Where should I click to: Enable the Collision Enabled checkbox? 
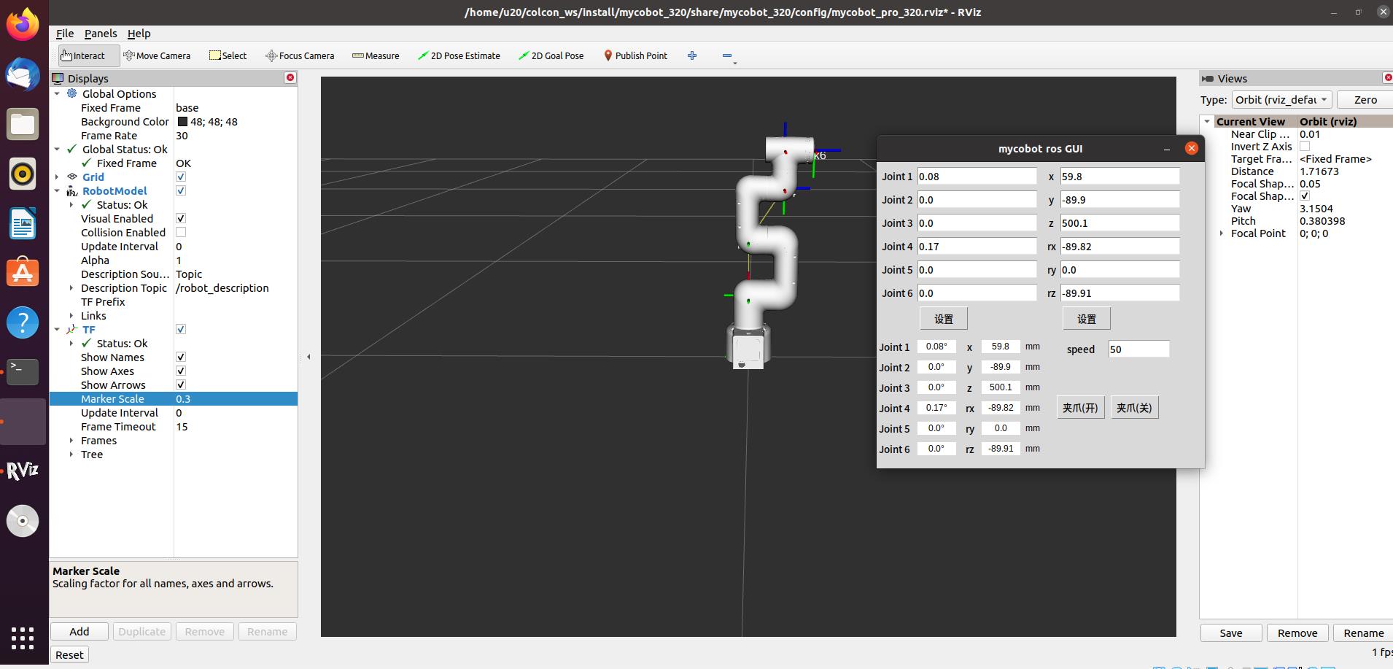[x=181, y=233]
